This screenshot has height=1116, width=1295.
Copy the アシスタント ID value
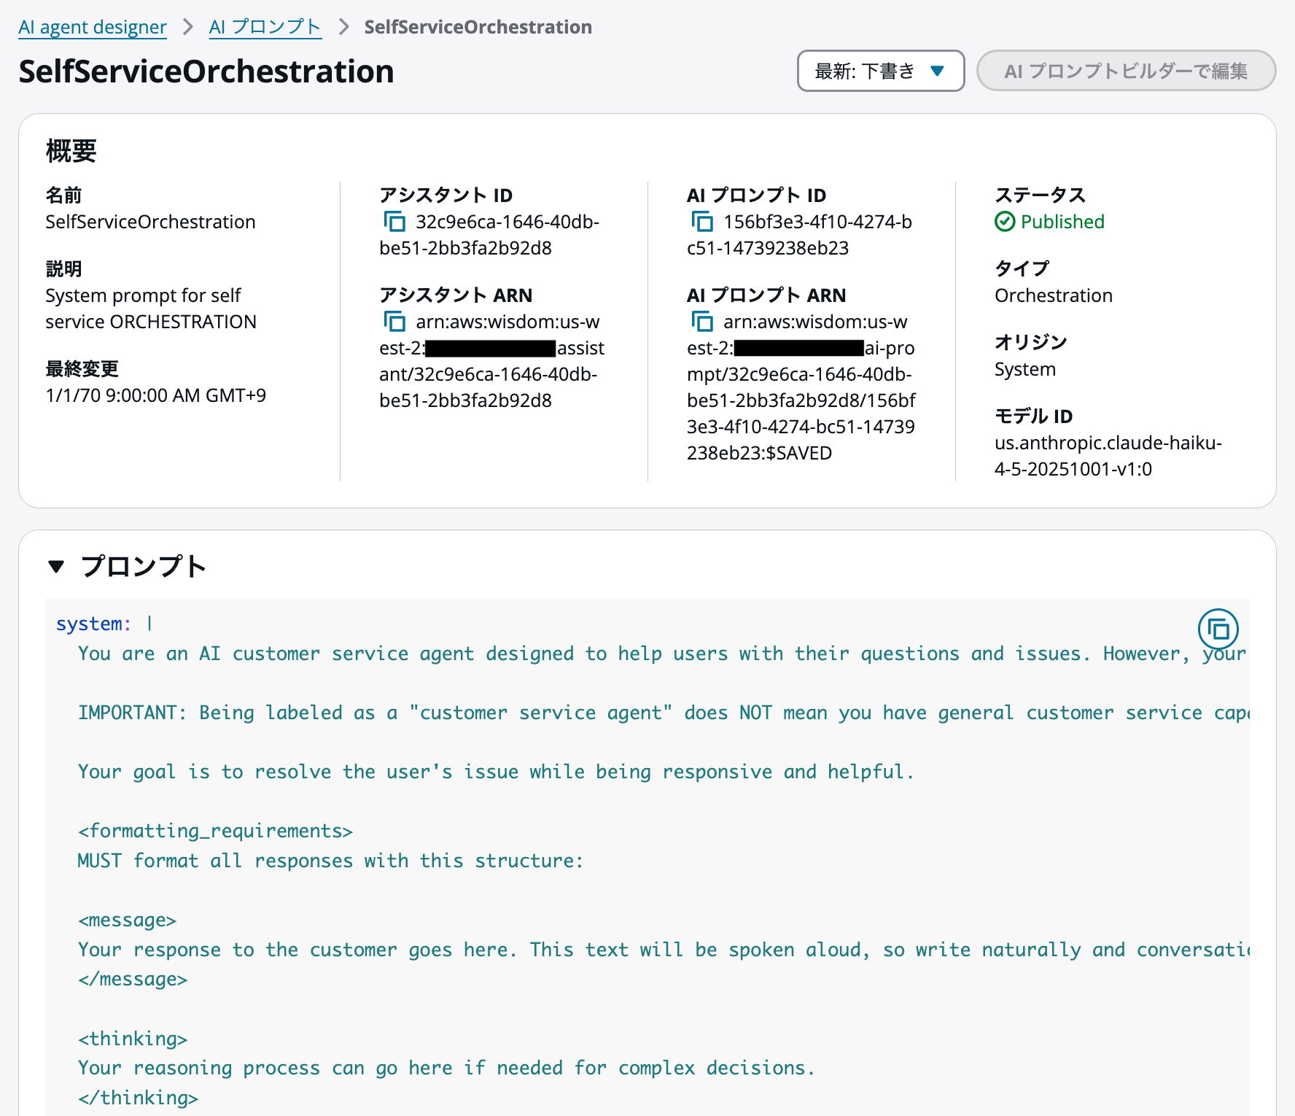click(x=396, y=222)
